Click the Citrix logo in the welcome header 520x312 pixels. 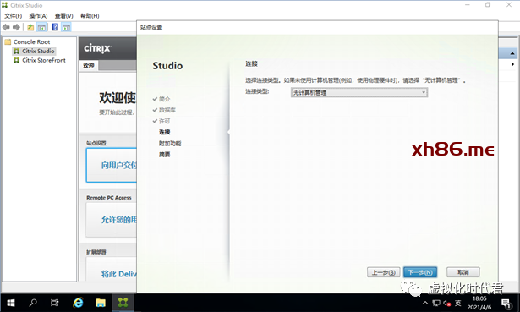tap(97, 48)
